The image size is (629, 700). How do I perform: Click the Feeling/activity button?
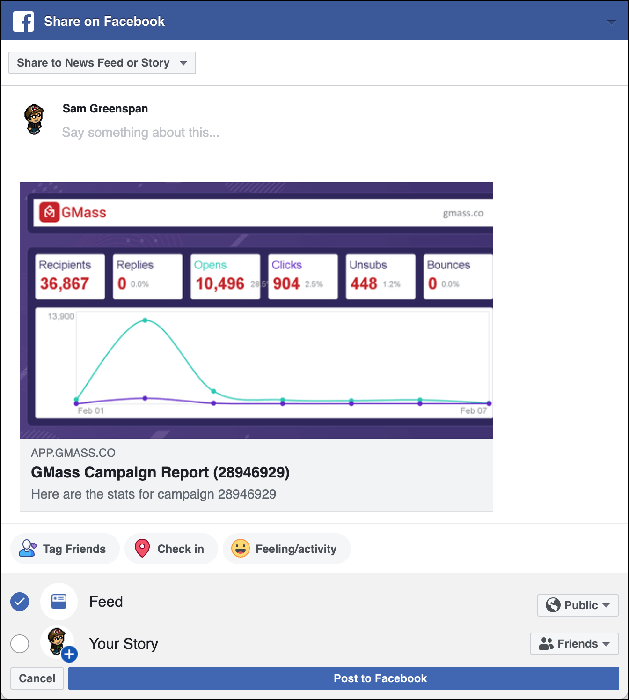287,549
